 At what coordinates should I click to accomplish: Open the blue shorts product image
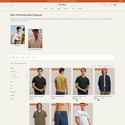[x=61, y=114]
